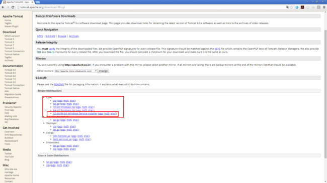Close the Apache Tomcat browser tab
The width and height of the screenshot is (327, 183).
pyautogui.click(x=32, y=2)
